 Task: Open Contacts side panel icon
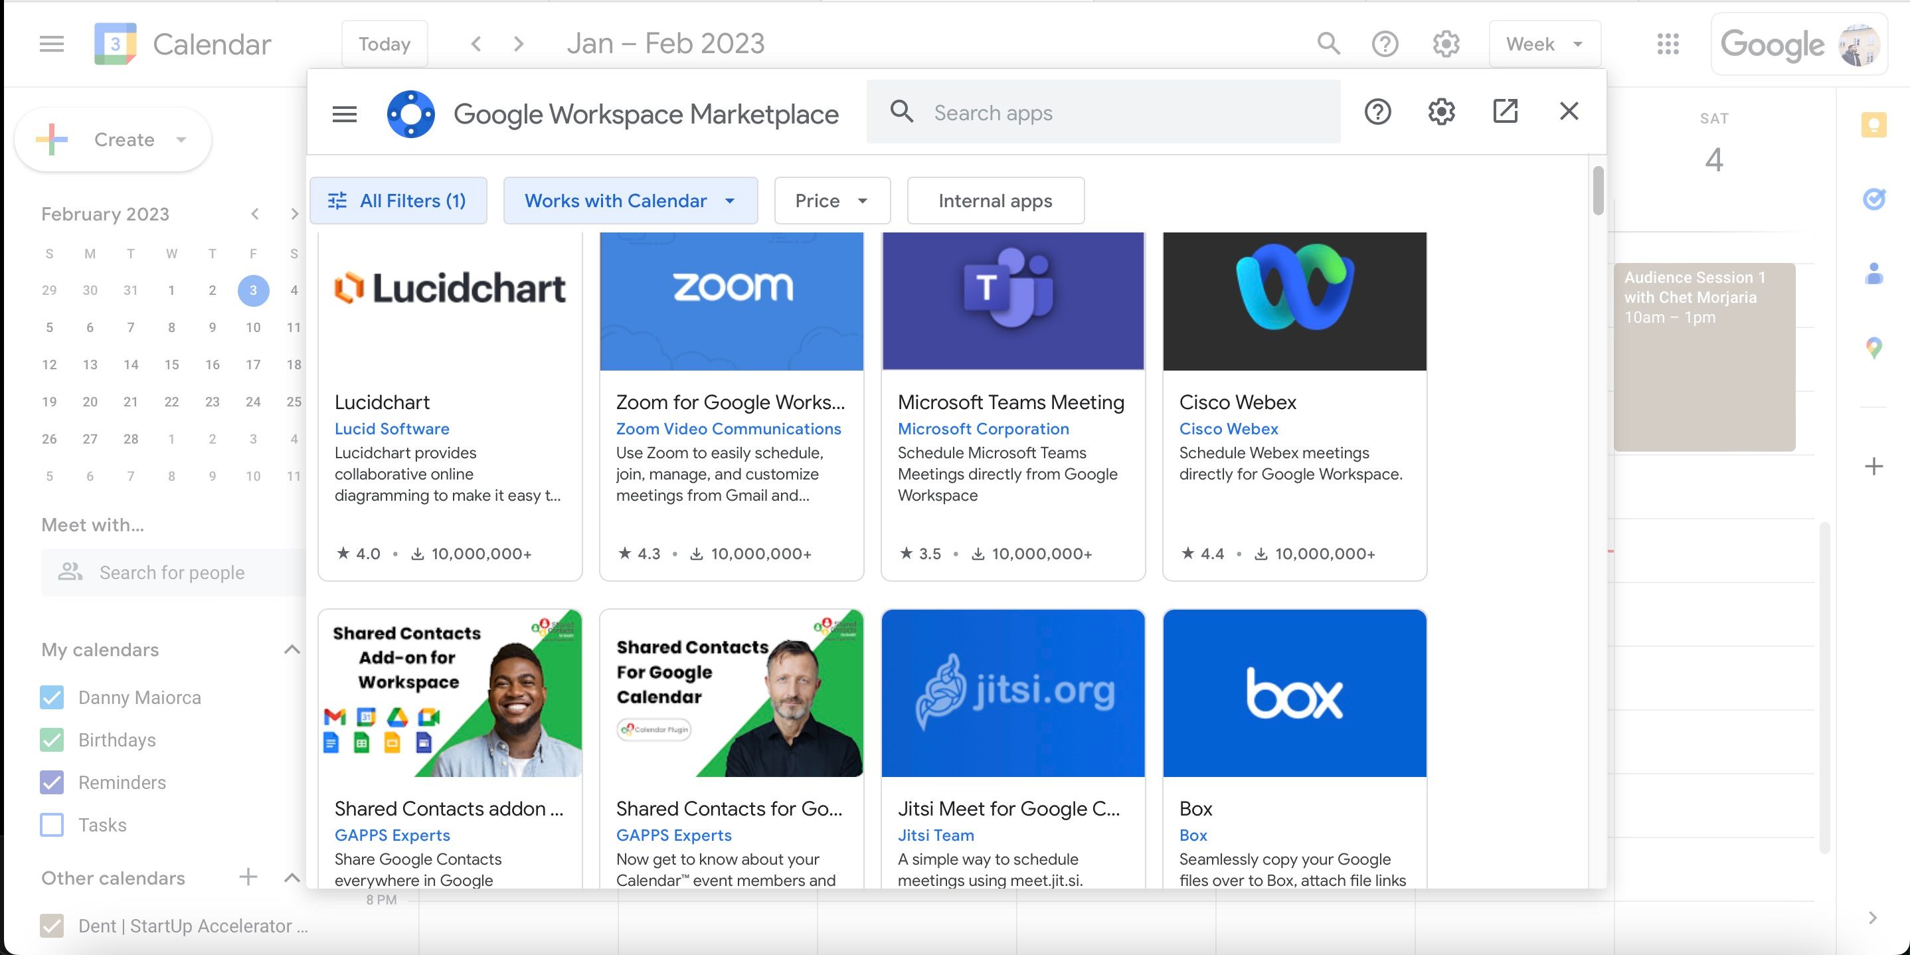coord(1873,274)
